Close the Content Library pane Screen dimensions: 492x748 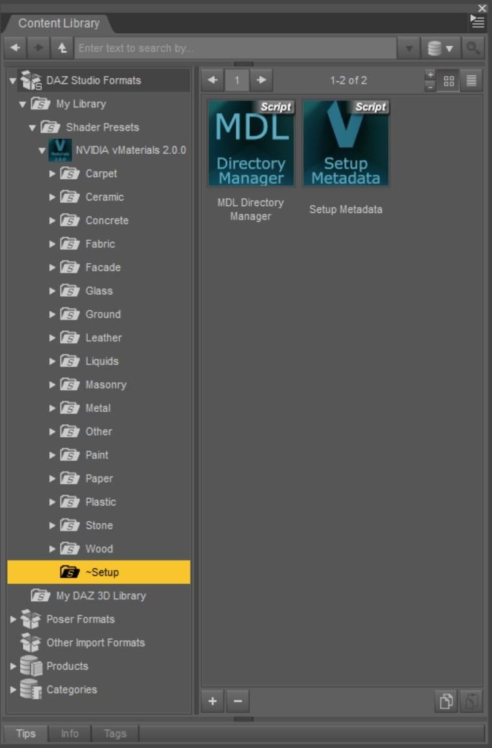[x=482, y=8]
